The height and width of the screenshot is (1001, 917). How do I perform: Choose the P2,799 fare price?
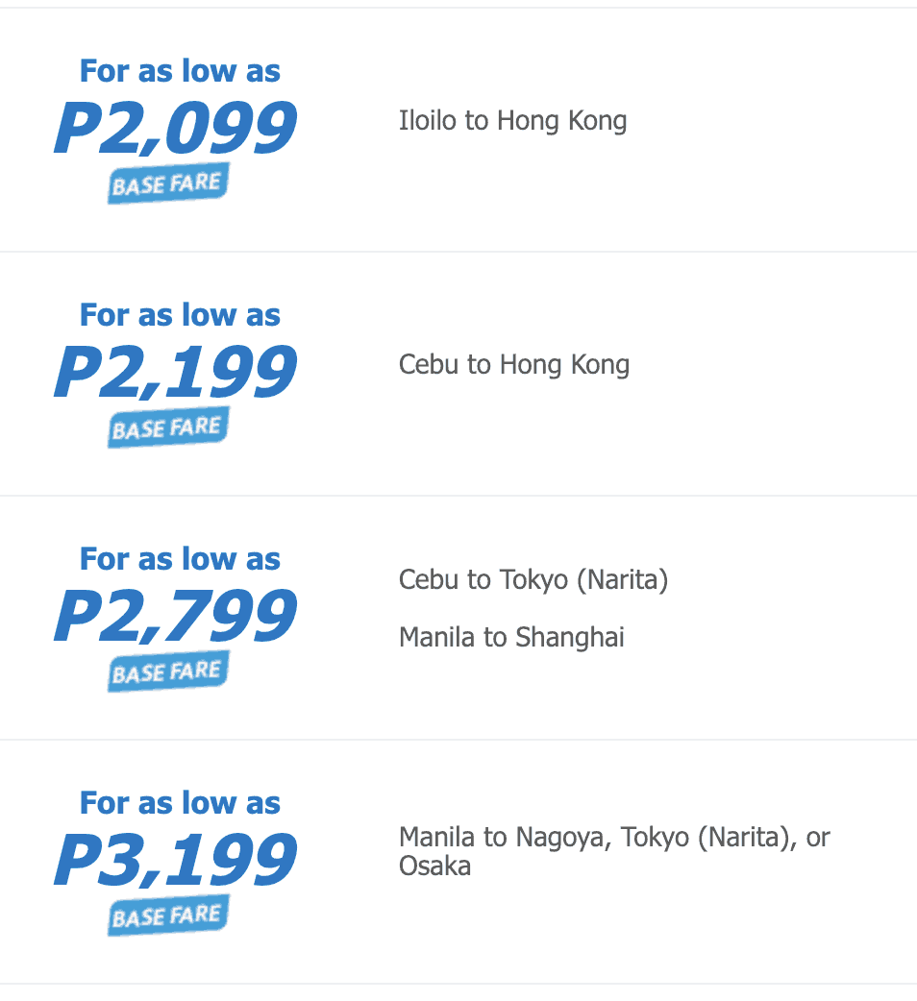[x=175, y=617]
